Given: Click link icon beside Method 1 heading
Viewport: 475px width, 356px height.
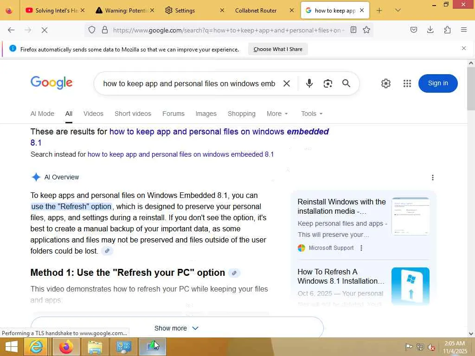Looking at the screenshot, I should pos(234,273).
